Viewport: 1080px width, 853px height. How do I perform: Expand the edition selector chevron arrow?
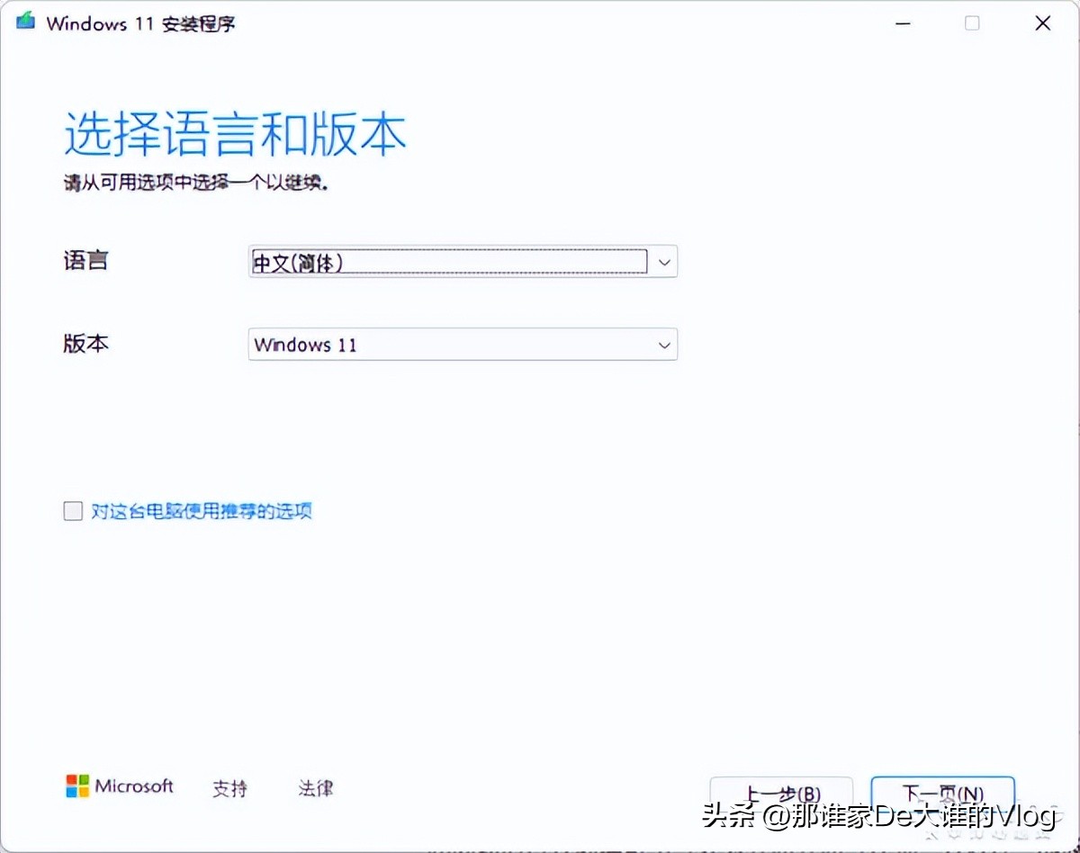664,345
